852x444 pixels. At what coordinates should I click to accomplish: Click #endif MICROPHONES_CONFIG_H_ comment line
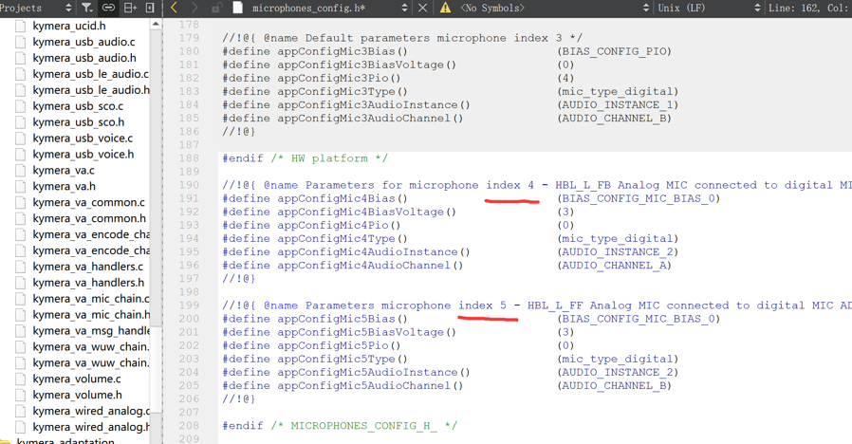340,426
